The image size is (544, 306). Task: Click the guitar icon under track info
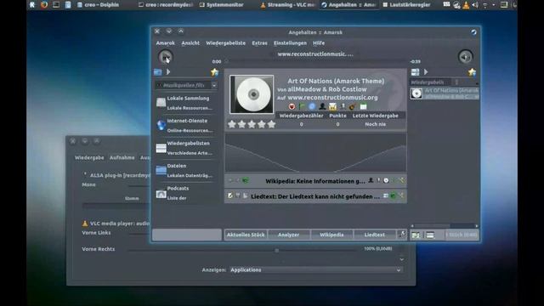(x=353, y=106)
